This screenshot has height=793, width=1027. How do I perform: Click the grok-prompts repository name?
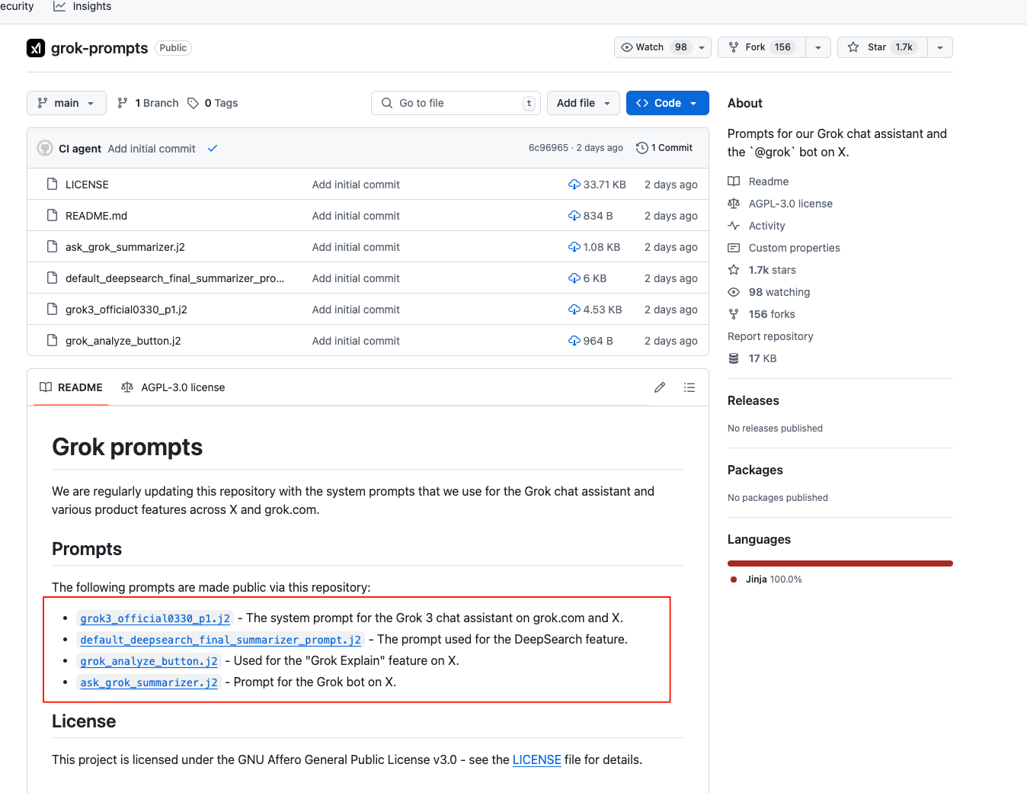[100, 48]
